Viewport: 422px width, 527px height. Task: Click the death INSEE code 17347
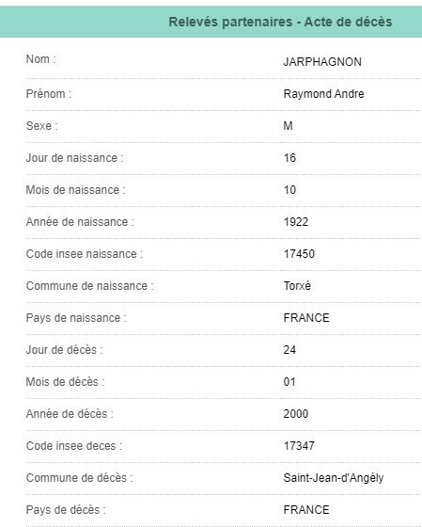(299, 446)
